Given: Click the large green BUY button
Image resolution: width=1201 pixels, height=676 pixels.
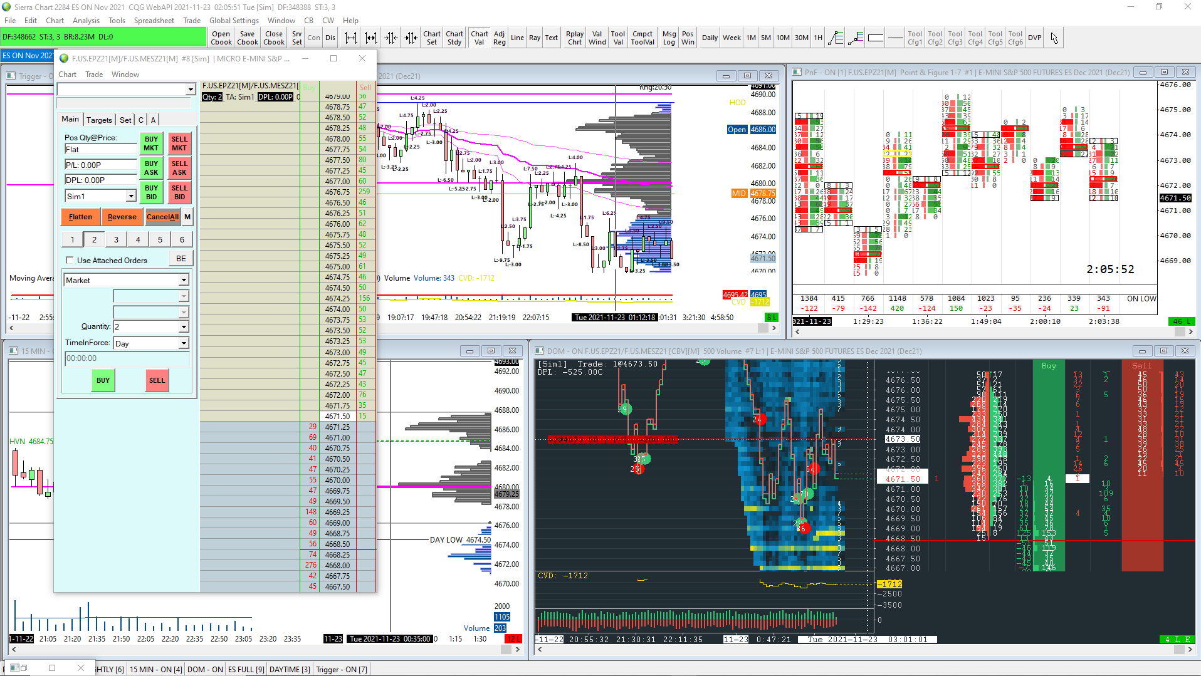Looking at the screenshot, I should (103, 381).
